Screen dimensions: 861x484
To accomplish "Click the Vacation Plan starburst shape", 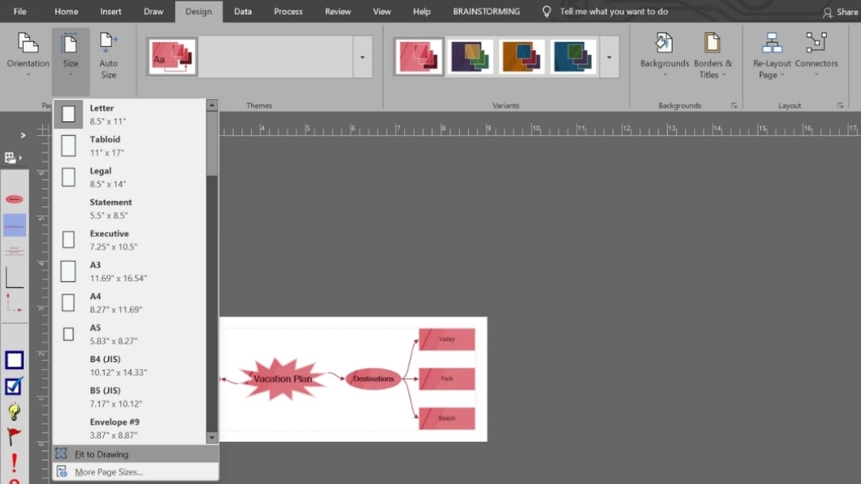I will tap(282, 378).
